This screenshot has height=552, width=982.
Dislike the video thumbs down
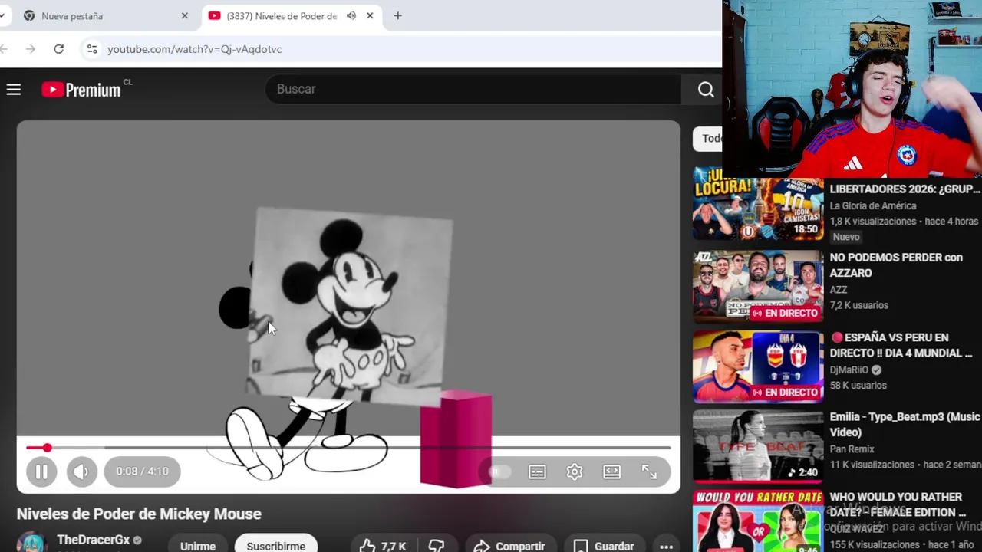437,546
